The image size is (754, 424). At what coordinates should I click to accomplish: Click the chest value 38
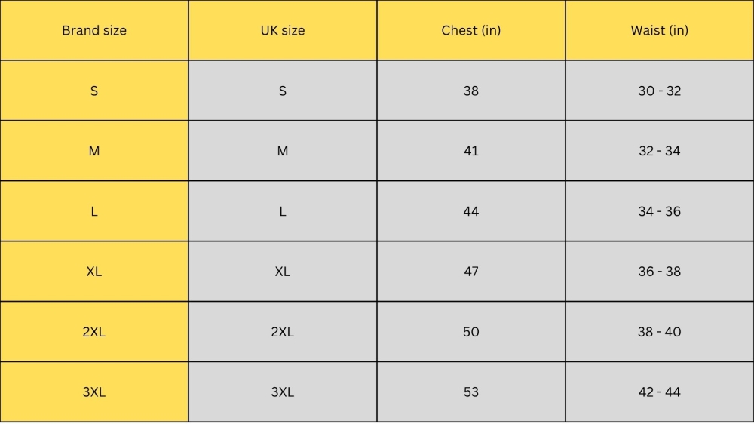(x=471, y=91)
